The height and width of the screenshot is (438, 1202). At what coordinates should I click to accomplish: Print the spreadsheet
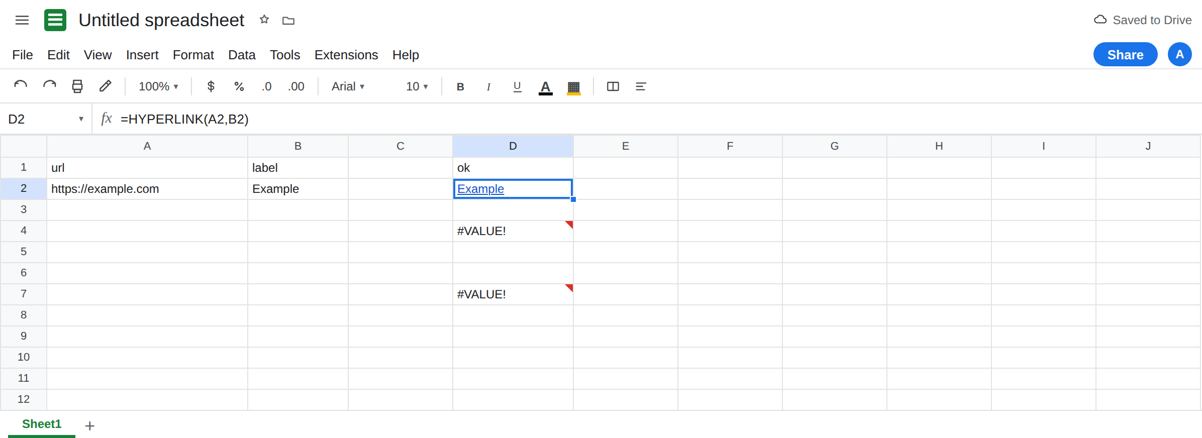(x=77, y=86)
